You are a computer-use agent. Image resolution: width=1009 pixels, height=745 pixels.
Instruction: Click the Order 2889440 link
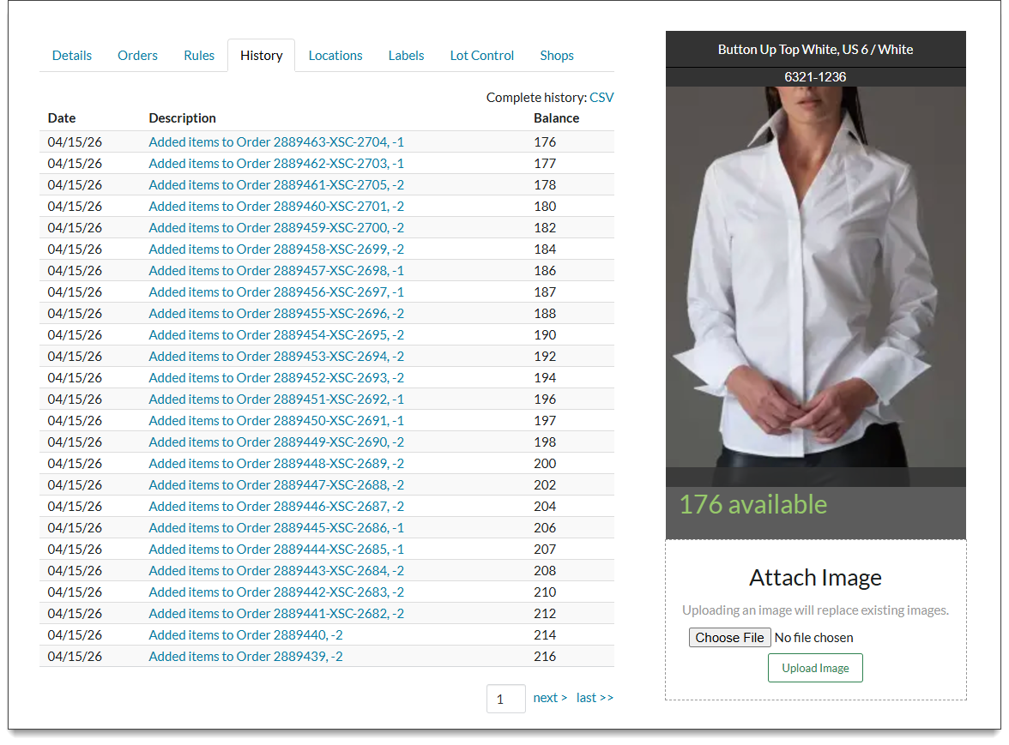245,635
